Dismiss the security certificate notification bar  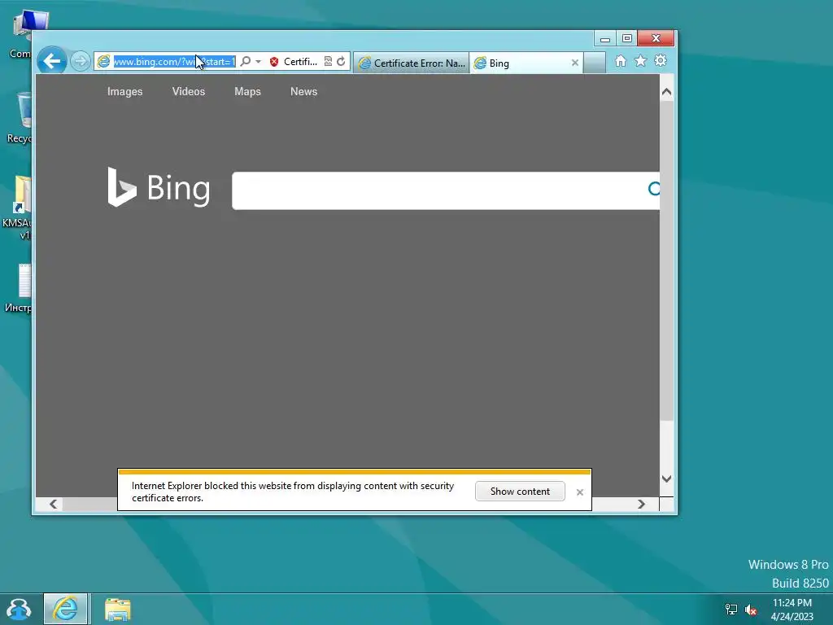click(x=579, y=492)
